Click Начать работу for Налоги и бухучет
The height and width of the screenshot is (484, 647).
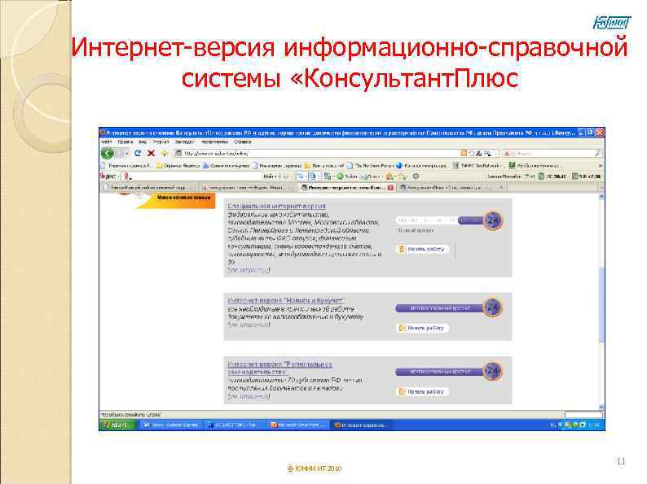coord(422,328)
